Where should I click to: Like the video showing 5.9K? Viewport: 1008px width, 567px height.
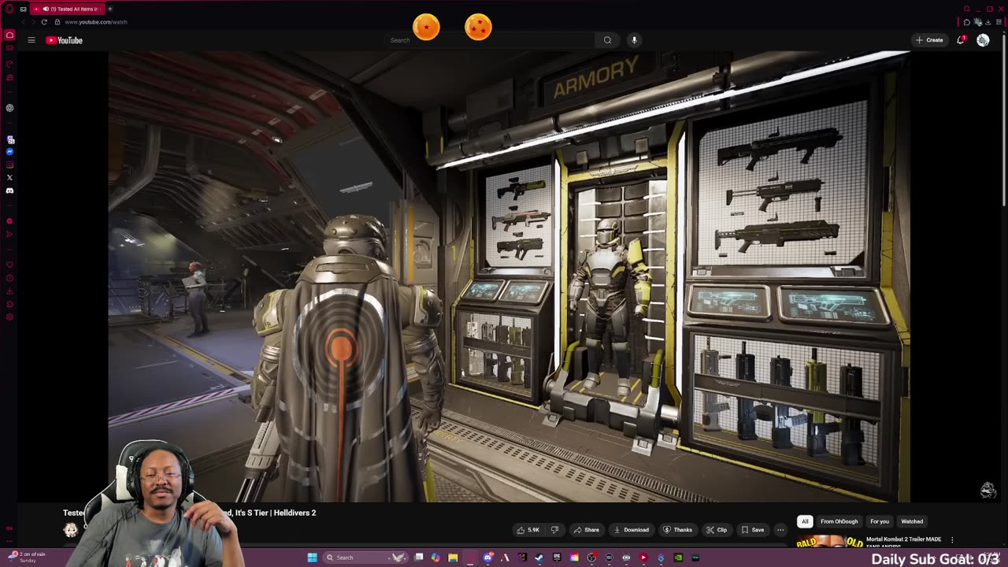tap(528, 530)
